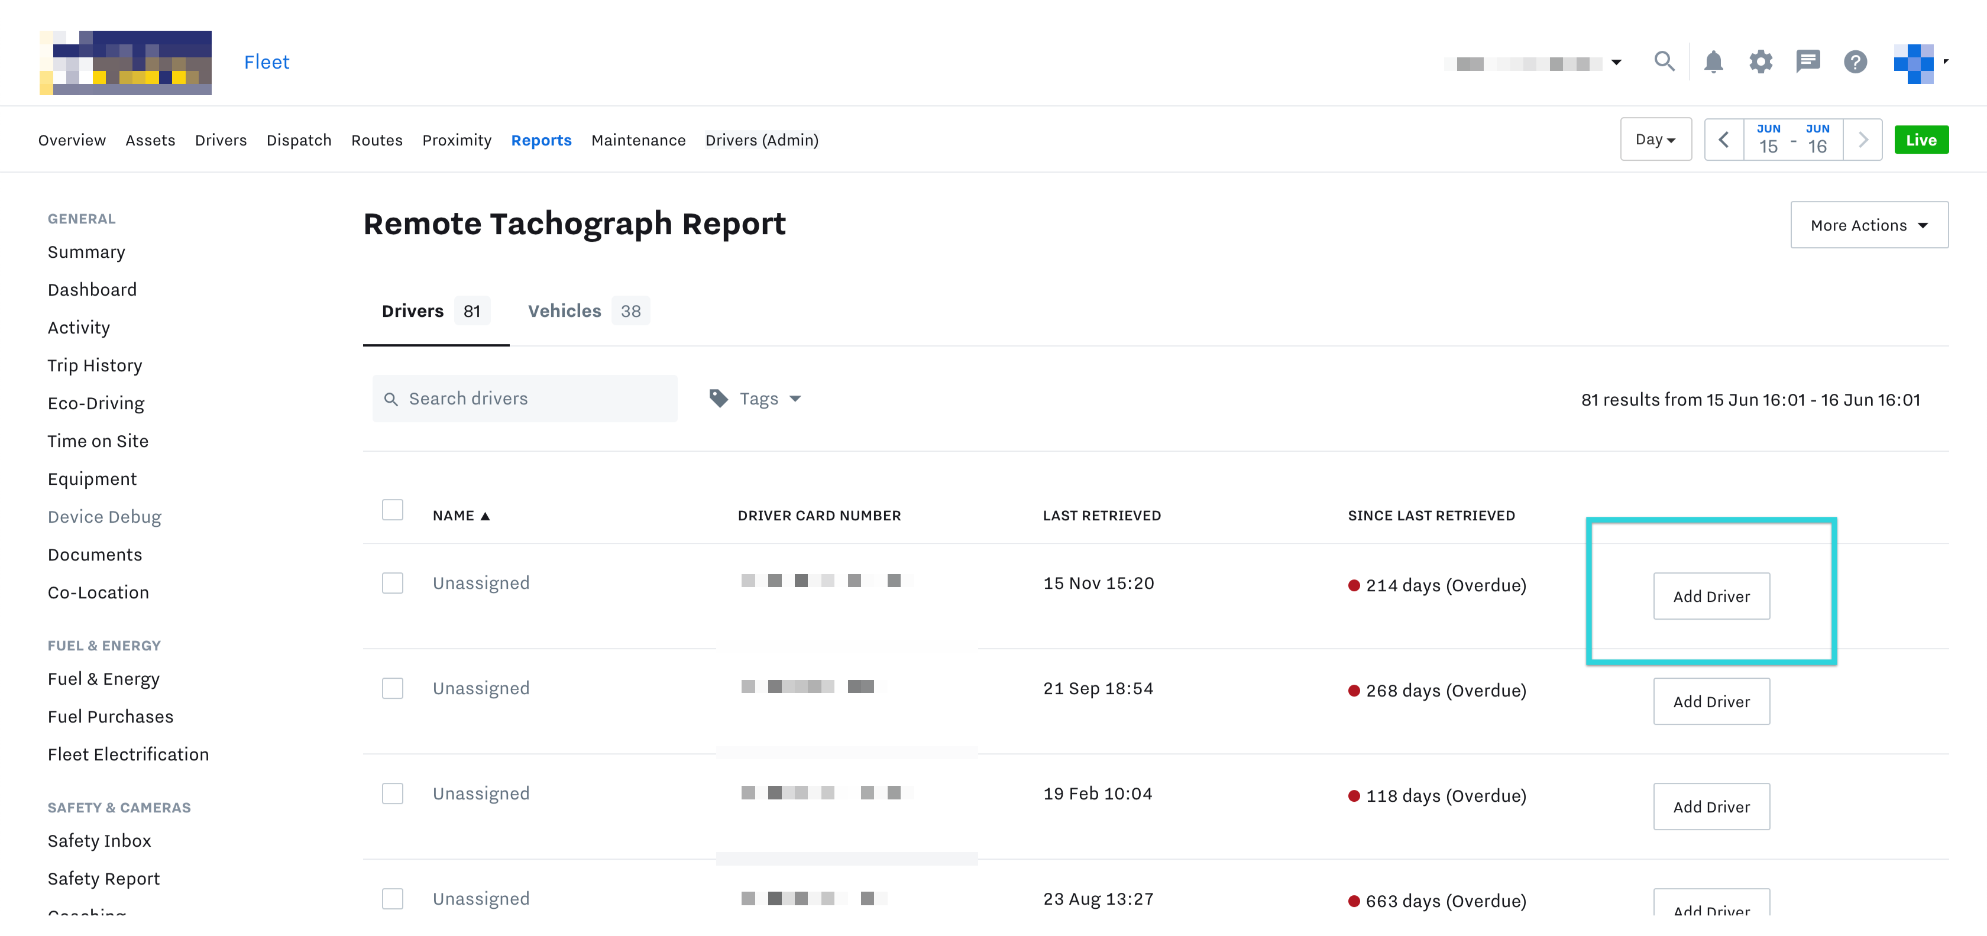The width and height of the screenshot is (1987, 936).
Task: Check the first Unassigned driver's row checkbox
Action: [x=393, y=583]
